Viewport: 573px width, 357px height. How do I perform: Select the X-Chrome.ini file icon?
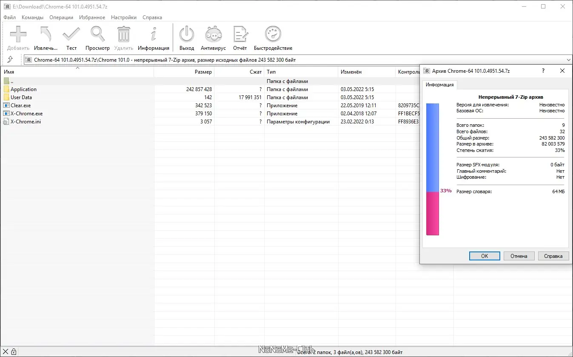[x=6, y=122]
